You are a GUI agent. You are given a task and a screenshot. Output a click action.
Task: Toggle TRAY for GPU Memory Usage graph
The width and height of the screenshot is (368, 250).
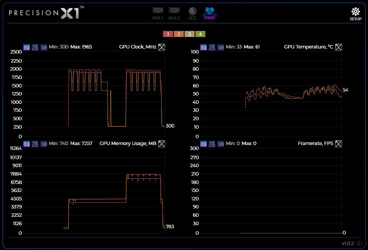coord(44,144)
